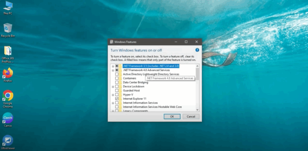Confirm changes with the OK button
This screenshot has height=151, width=308.
click(x=172, y=117)
